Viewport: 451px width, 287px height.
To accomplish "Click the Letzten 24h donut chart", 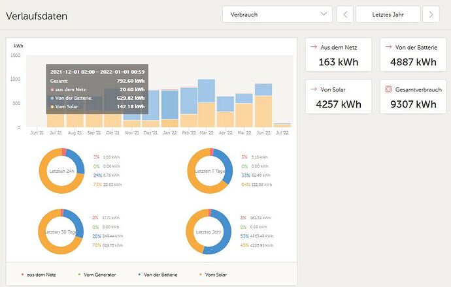I will (x=62, y=171).
